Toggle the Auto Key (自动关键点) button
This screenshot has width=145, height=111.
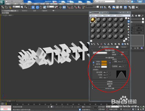tap(102, 107)
